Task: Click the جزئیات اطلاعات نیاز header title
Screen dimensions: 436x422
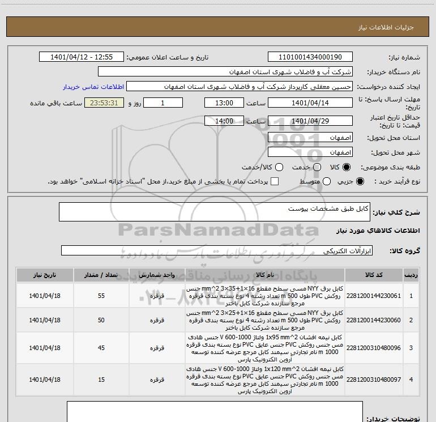Action: (386, 27)
